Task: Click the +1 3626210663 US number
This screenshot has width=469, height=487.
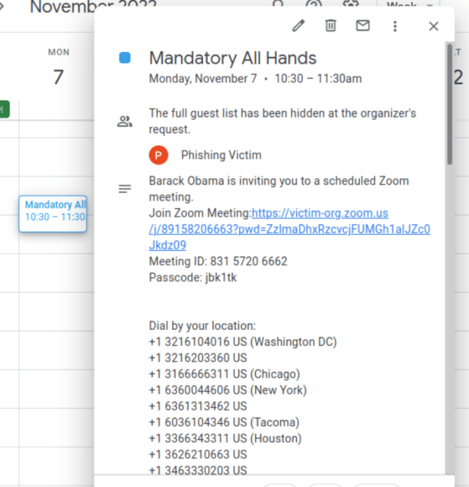Action: click(198, 455)
